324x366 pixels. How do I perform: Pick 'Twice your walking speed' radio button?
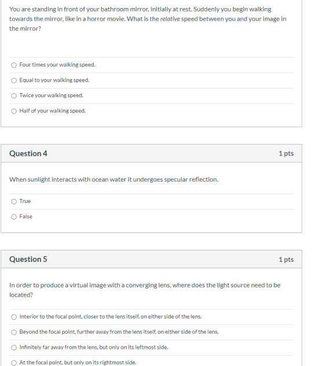(x=14, y=96)
